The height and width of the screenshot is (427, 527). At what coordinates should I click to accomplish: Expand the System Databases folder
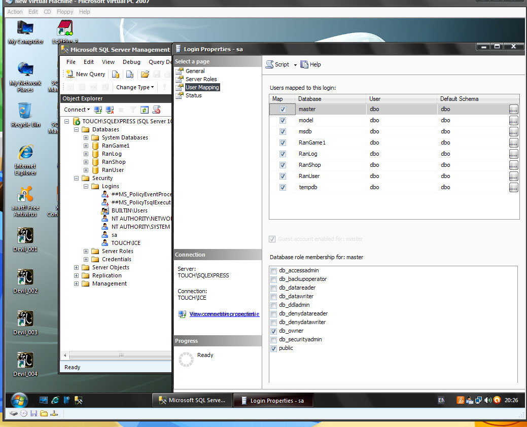[86, 138]
